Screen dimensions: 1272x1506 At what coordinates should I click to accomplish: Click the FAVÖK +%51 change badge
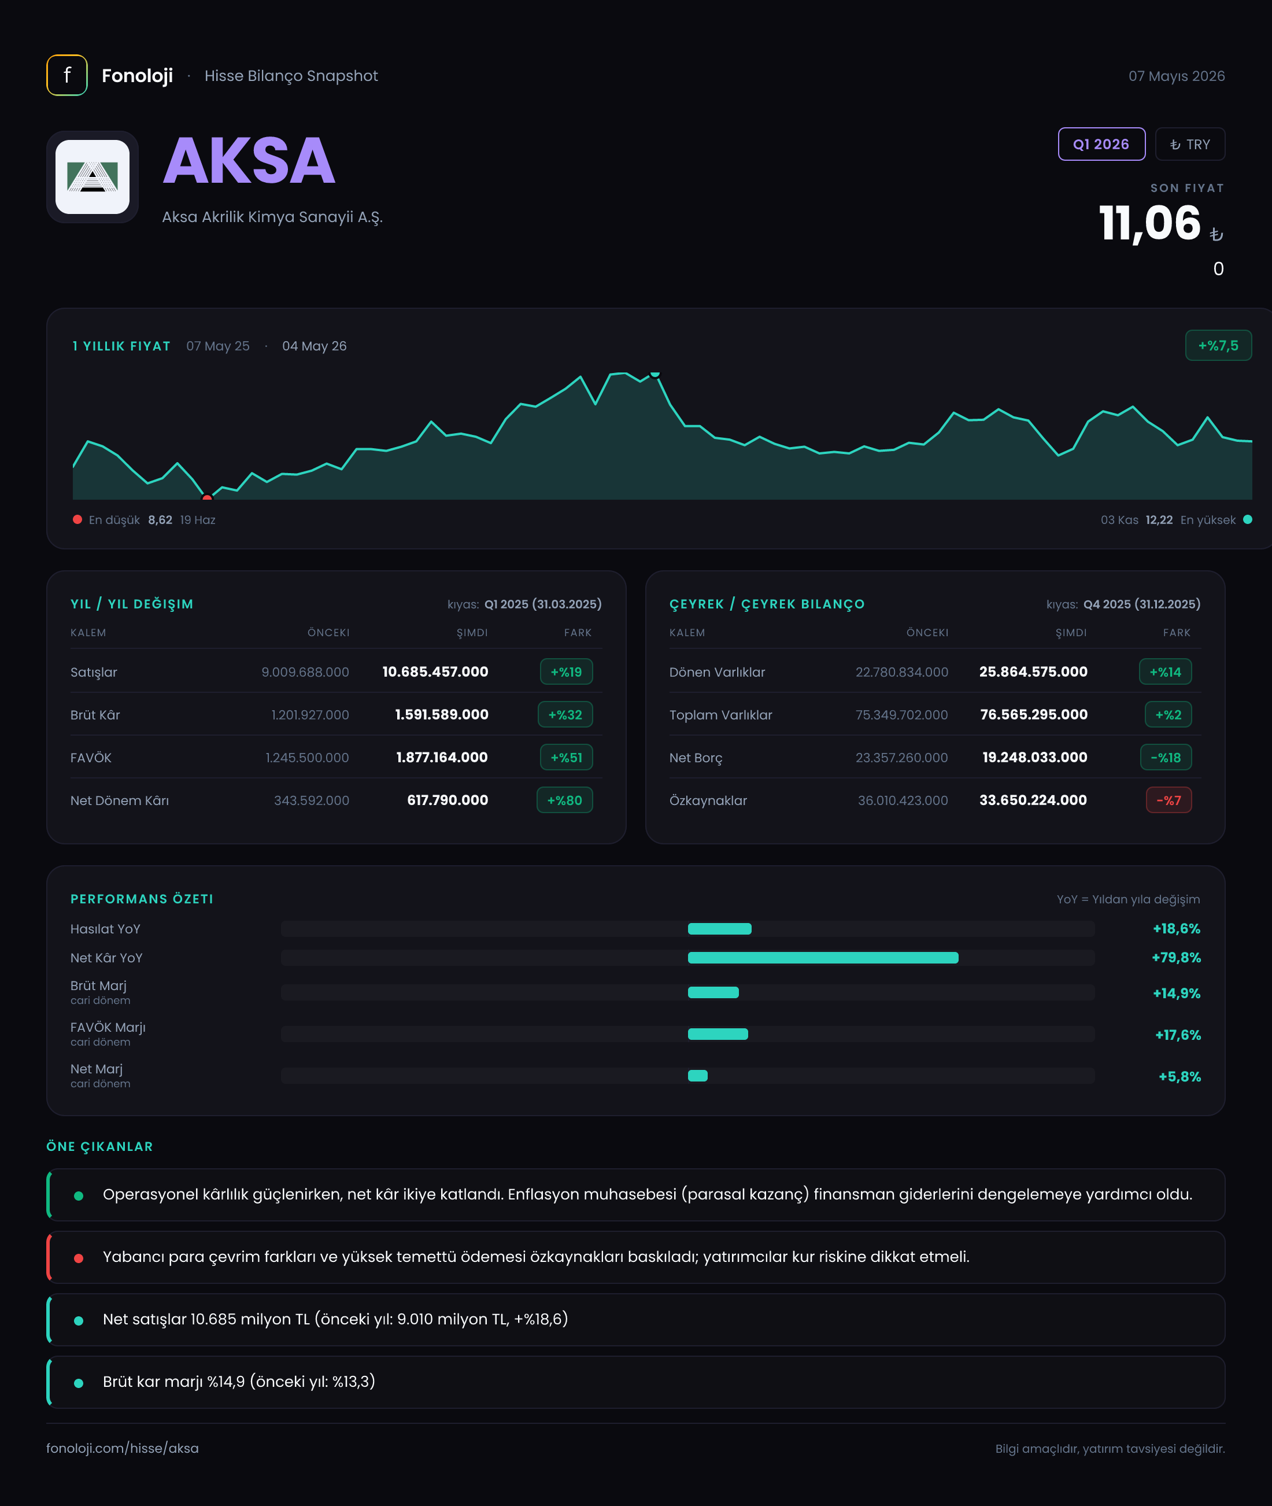click(x=566, y=757)
